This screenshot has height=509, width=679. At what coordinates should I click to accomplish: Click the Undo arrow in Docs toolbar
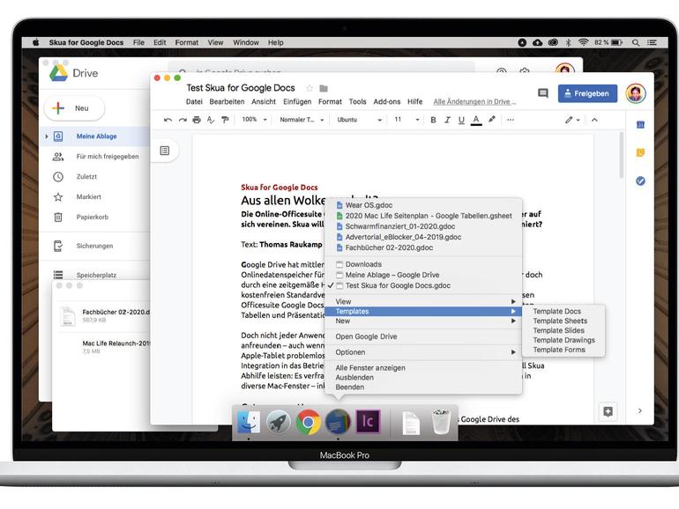pyautogui.click(x=168, y=120)
